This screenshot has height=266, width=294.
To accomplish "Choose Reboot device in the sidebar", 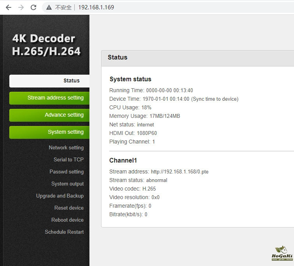I will 67,220.
